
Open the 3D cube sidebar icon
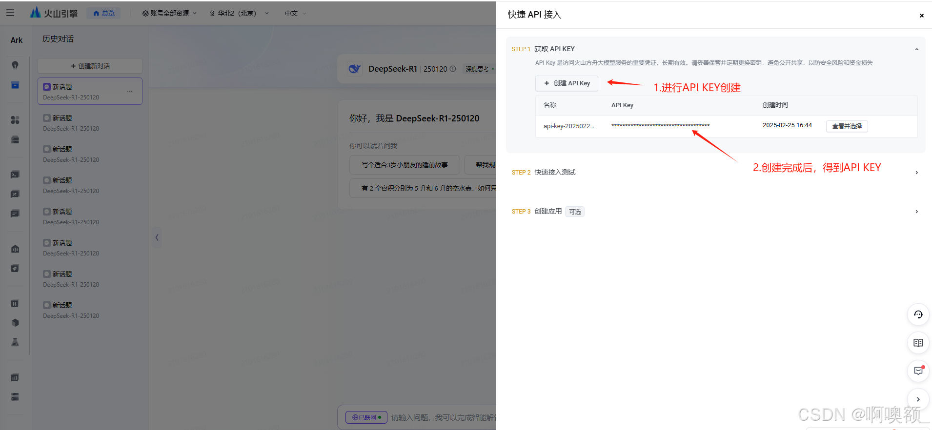pyautogui.click(x=15, y=323)
